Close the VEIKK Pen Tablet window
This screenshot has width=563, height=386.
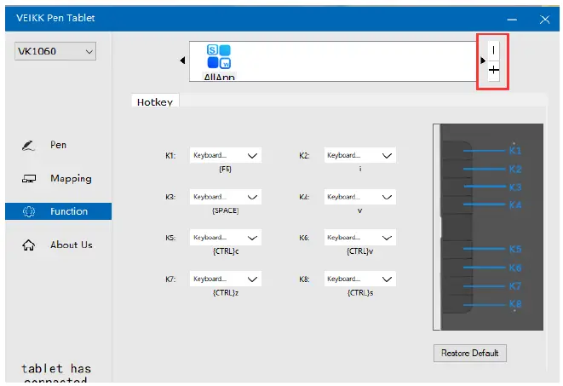pos(544,20)
